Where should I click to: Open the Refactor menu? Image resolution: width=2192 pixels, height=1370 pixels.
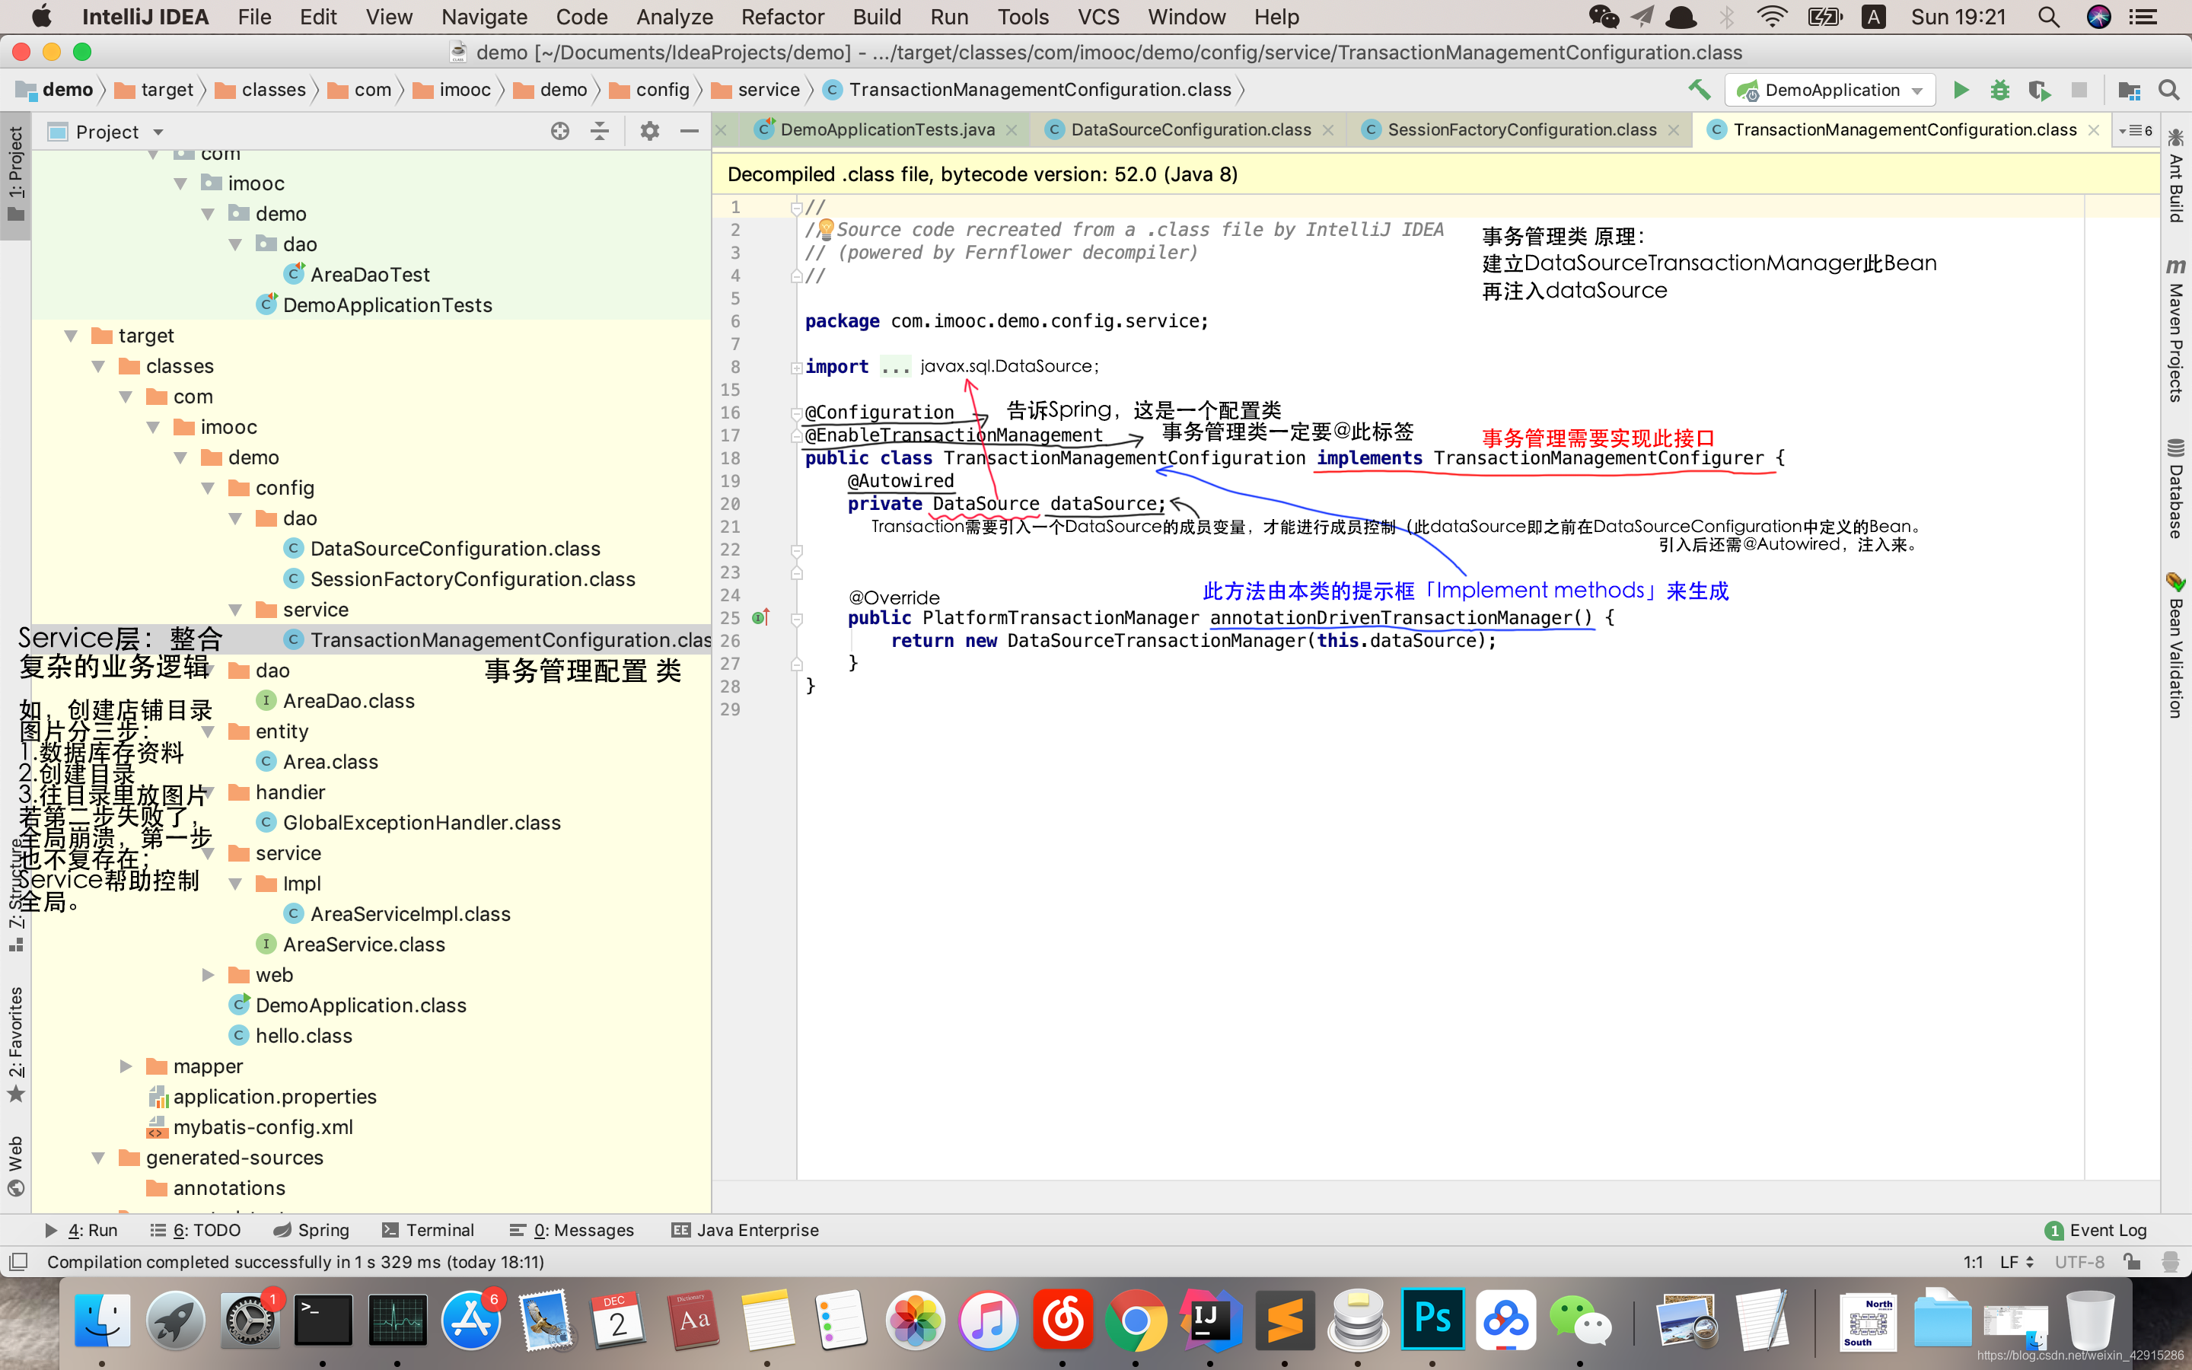782,18
